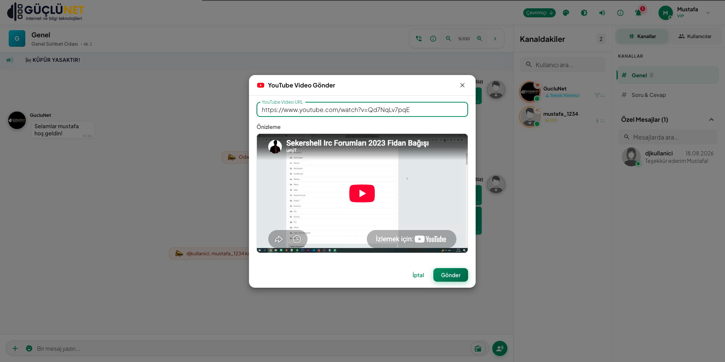Send the video with Gönder button
The width and height of the screenshot is (725, 362).
450,275
